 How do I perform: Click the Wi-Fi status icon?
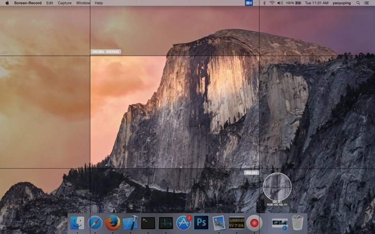coord(272,3)
